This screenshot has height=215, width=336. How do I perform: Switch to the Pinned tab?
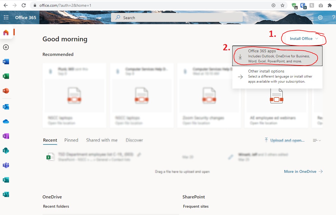(x=71, y=140)
